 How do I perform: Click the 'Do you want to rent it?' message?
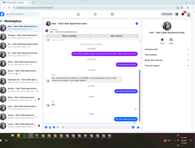coord(127,65)
